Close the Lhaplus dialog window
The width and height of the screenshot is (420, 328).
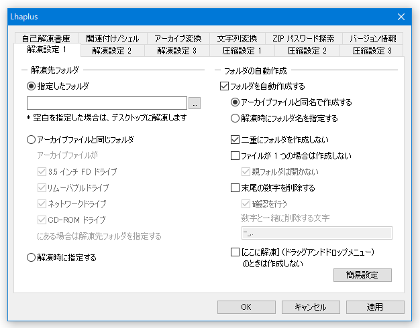[x=401, y=17]
